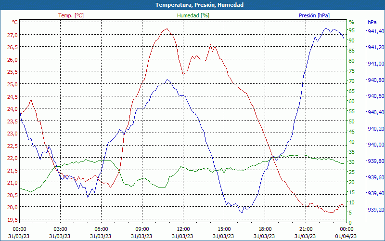Click the 23,5 temperature axis value
The image size is (385, 241).
pos(13,121)
